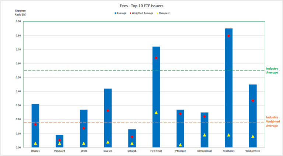Click the 0.10 y-axis value
This screenshot has width=283, height=156.
click(18, 134)
